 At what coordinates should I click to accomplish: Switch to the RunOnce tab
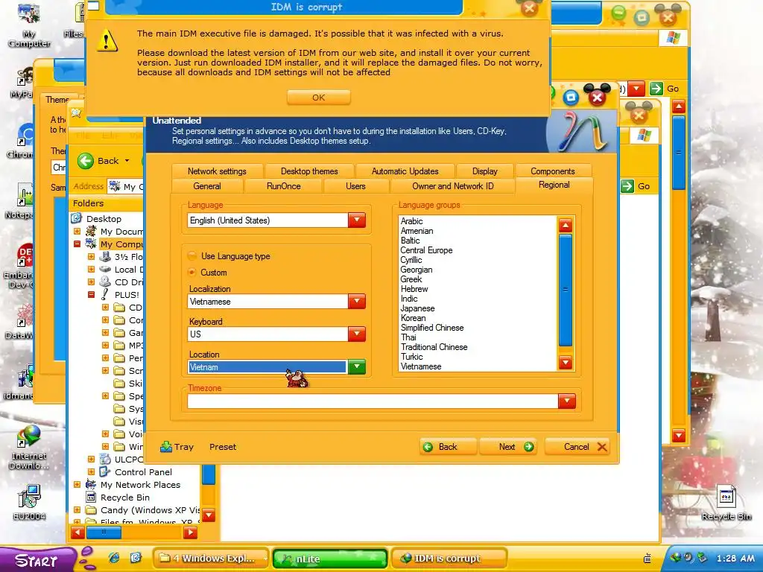coord(284,186)
